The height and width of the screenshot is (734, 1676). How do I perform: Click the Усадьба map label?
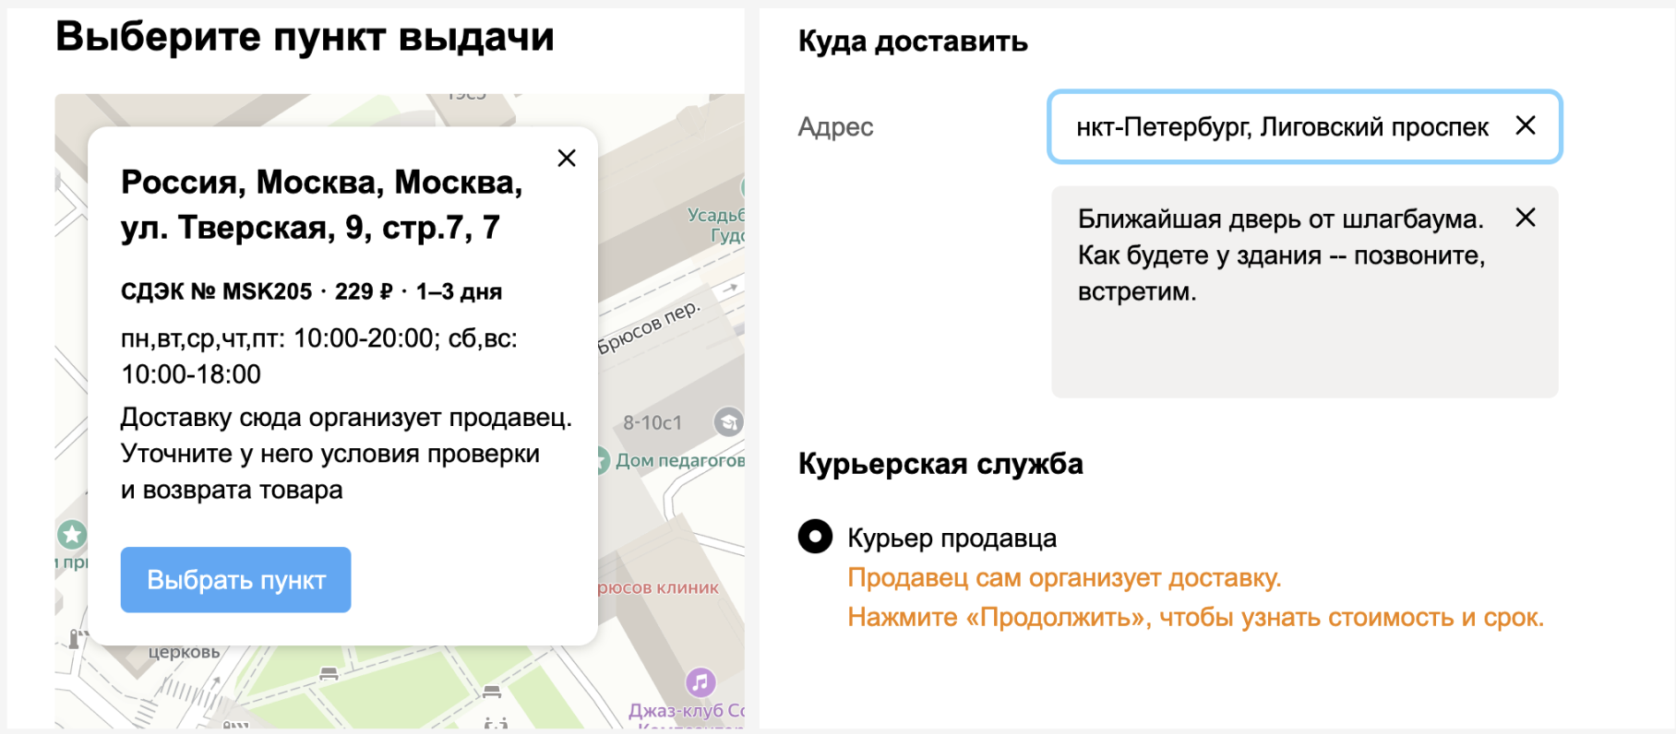(x=715, y=216)
